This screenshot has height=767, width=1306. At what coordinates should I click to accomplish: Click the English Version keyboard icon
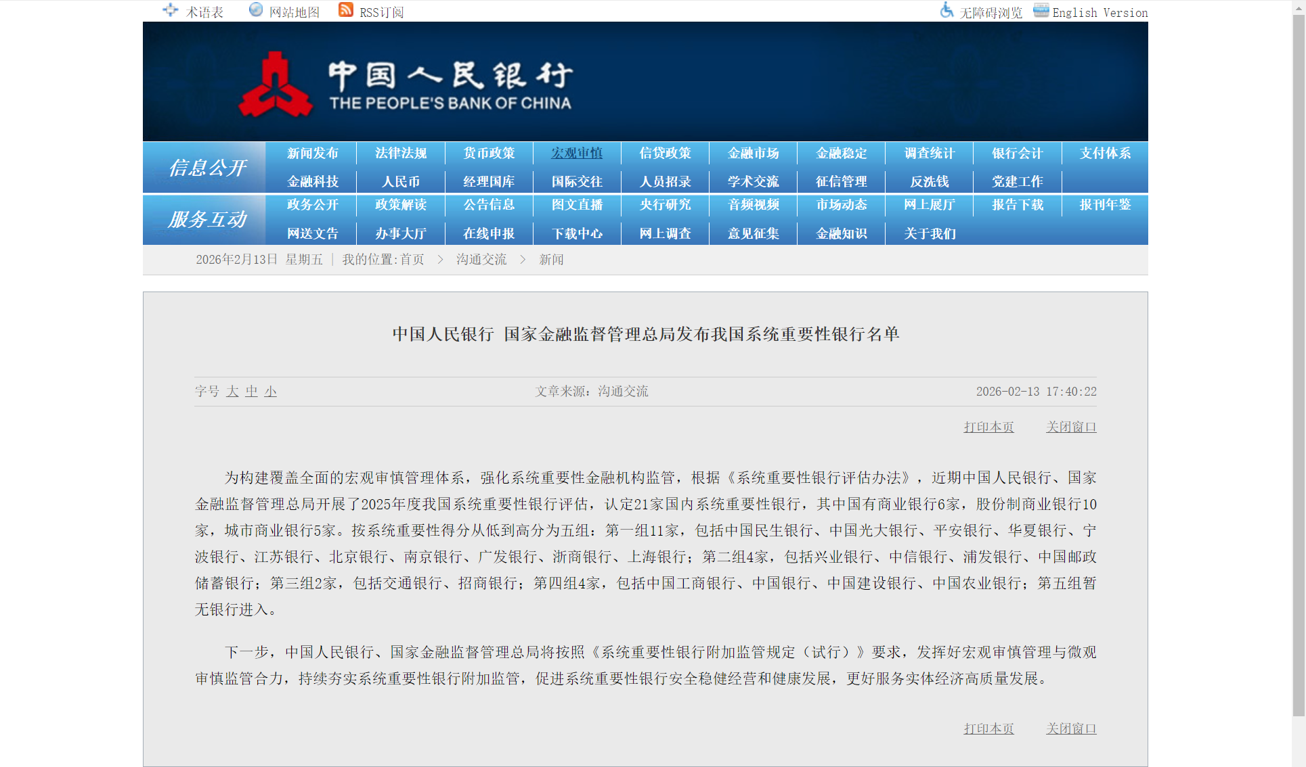1041,10
